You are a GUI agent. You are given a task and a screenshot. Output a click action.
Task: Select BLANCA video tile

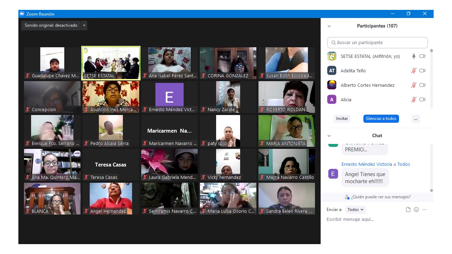(x=52, y=199)
